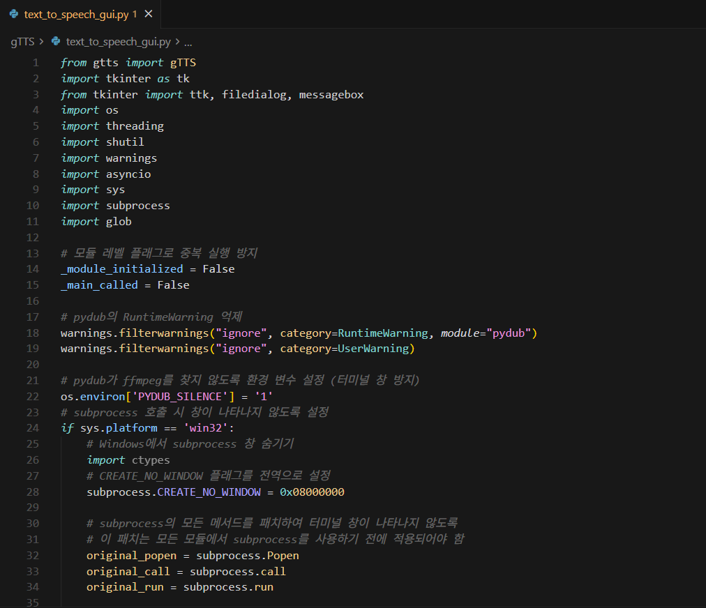Select the text_to_speech_gui.py editor tab label
Image resolution: width=706 pixels, height=608 pixels.
coord(76,14)
